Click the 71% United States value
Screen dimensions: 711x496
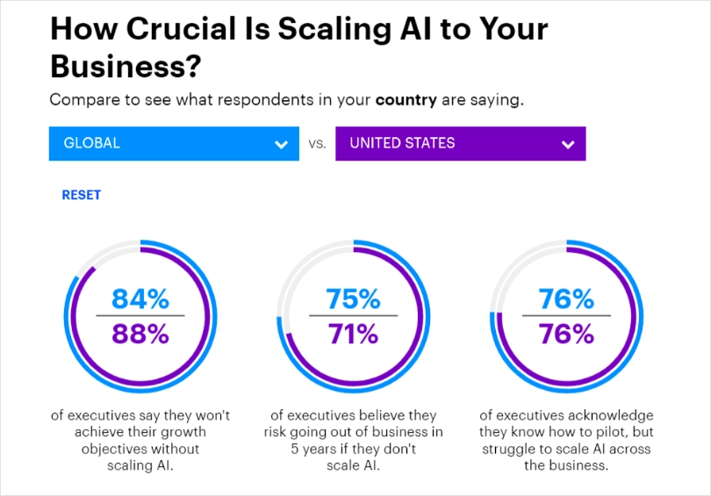353,334
